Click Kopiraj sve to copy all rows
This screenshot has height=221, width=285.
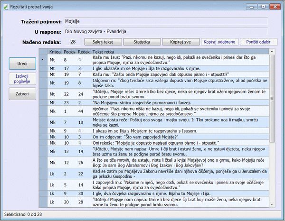click(180, 42)
